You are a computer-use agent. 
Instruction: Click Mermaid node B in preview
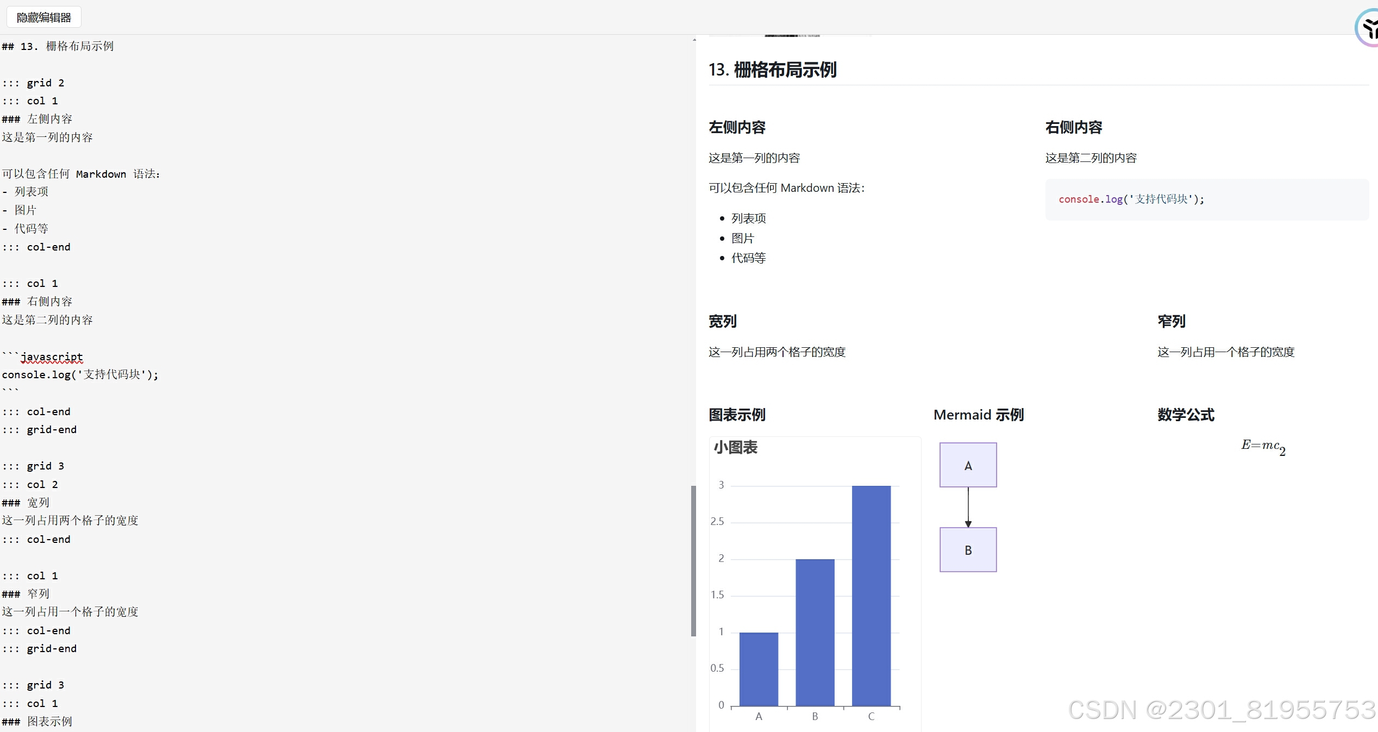pos(968,550)
